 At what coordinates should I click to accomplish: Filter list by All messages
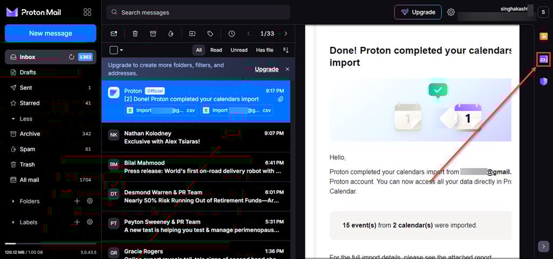click(x=199, y=50)
